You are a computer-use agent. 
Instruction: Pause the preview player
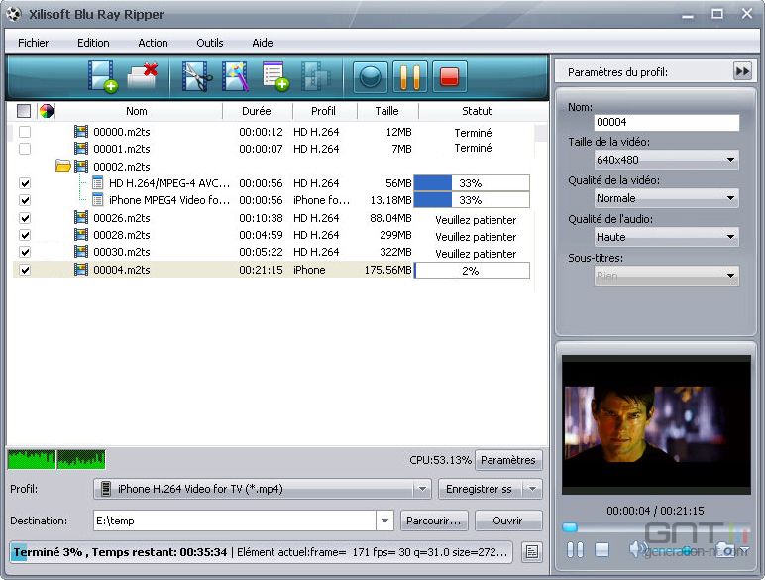coord(575,550)
